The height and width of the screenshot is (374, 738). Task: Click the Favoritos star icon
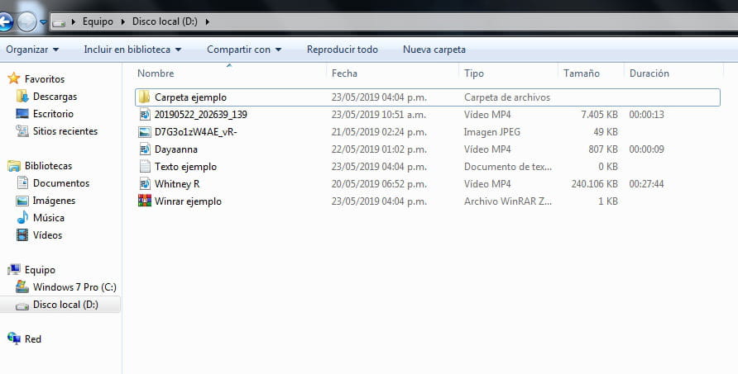tap(13, 78)
